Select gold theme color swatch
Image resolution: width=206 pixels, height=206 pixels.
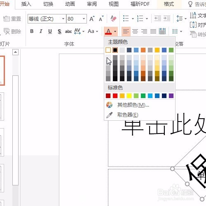click(x=157, y=50)
